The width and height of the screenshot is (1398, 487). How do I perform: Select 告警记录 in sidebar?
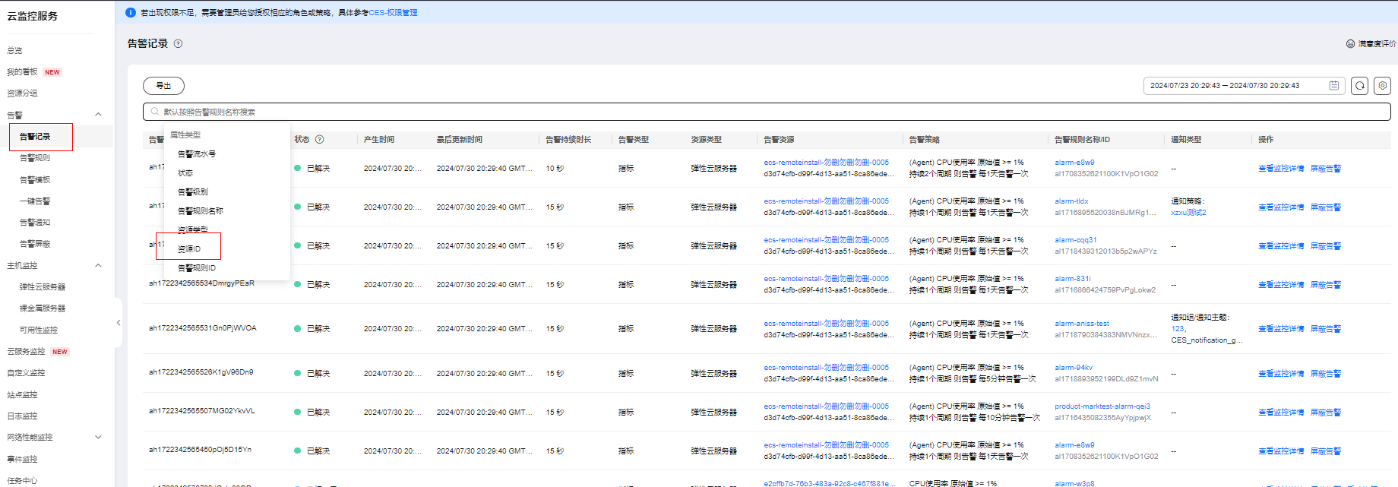[x=35, y=137]
